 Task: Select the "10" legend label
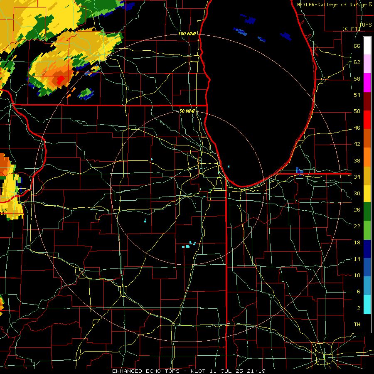357,275
